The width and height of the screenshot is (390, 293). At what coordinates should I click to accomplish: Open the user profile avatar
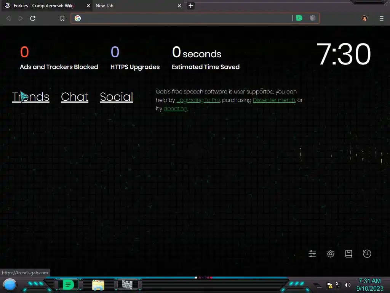[x=364, y=18]
